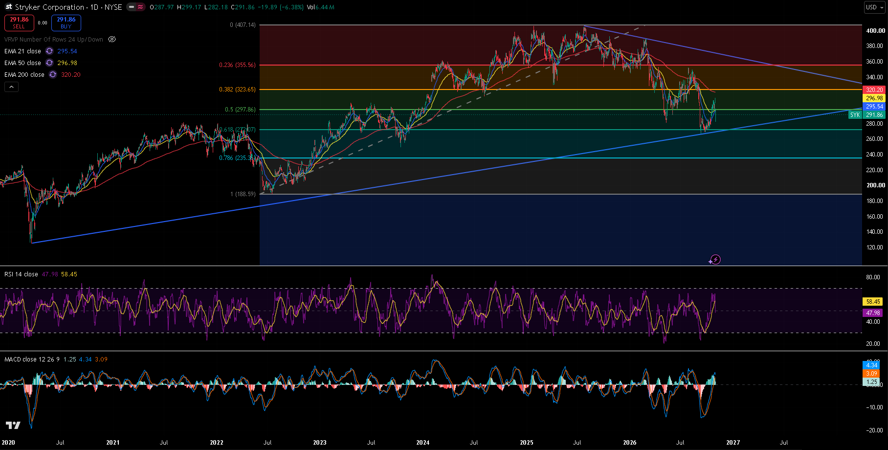Screen dimensions: 888x450
Task: Select the Fib 0.5 (297.86) level label
Action: coord(240,110)
